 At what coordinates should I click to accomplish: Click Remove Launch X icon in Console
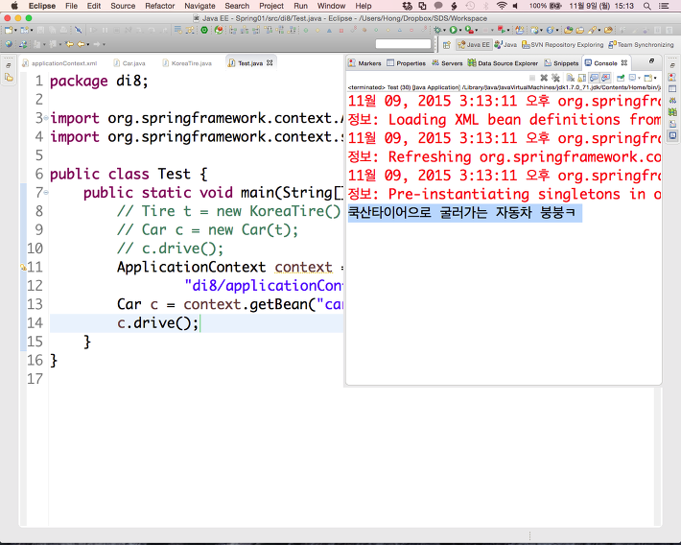click(544, 78)
